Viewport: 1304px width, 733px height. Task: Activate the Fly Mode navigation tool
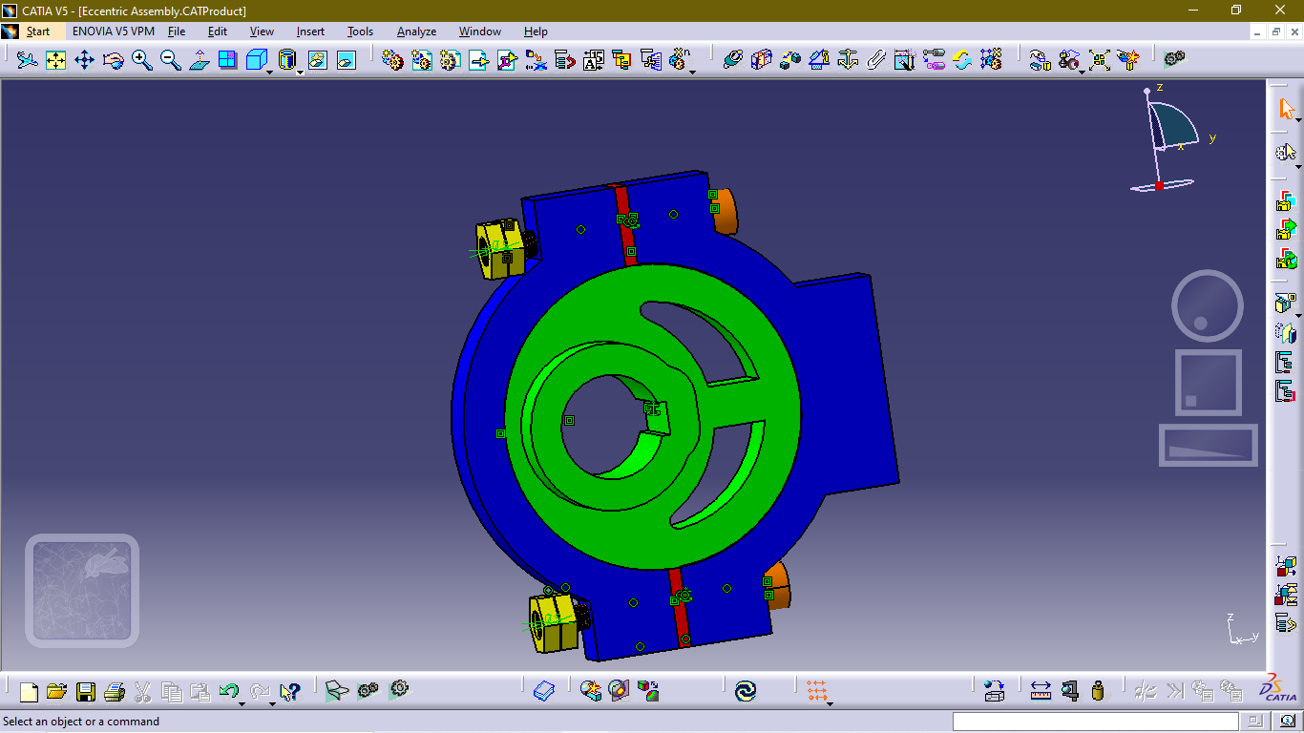(x=28, y=59)
